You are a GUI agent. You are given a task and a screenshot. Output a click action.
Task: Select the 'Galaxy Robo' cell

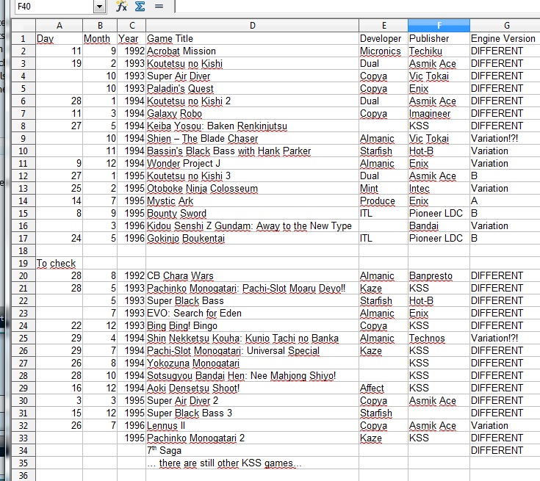click(253, 113)
